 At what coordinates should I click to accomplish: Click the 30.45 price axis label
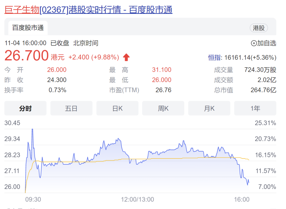(12, 123)
